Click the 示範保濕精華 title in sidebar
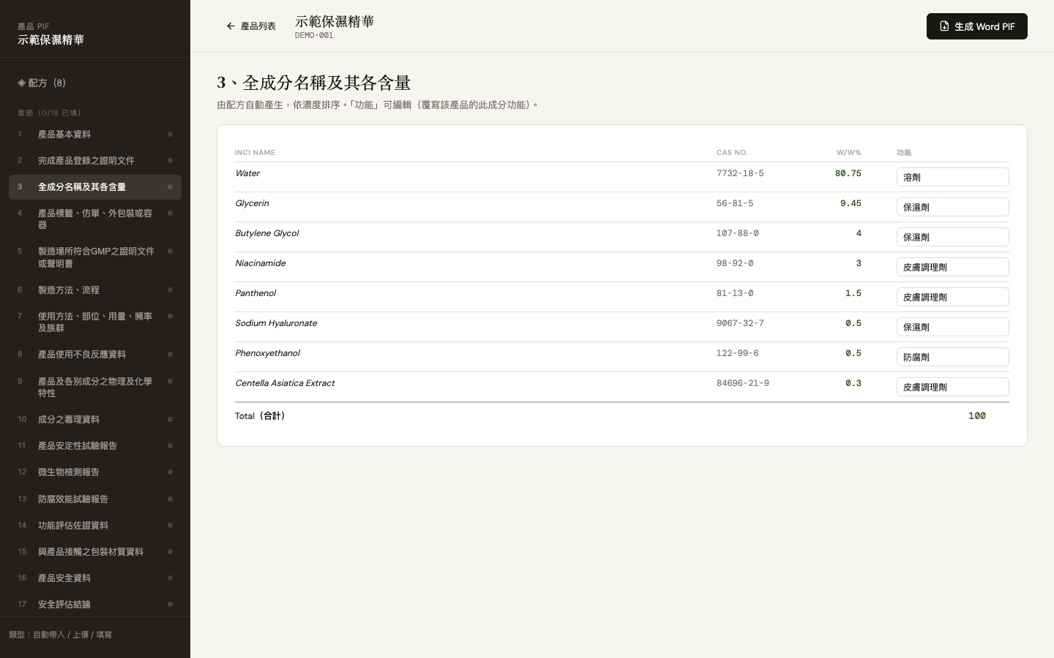 click(x=51, y=40)
